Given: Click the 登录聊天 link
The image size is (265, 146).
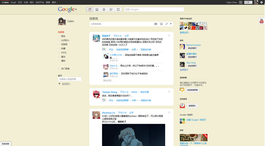Looking at the screenshot, I should [x=66, y=84].
